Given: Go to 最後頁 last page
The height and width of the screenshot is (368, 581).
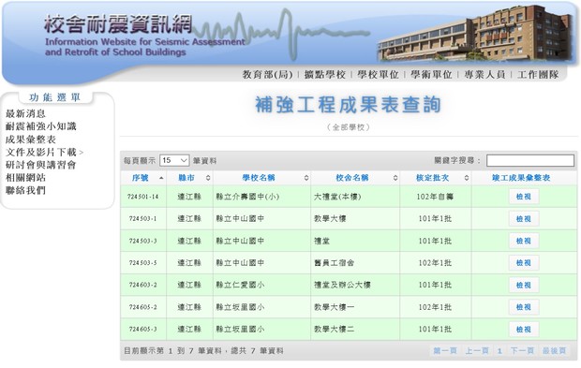Looking at the screenshot, I should (555, 350).
